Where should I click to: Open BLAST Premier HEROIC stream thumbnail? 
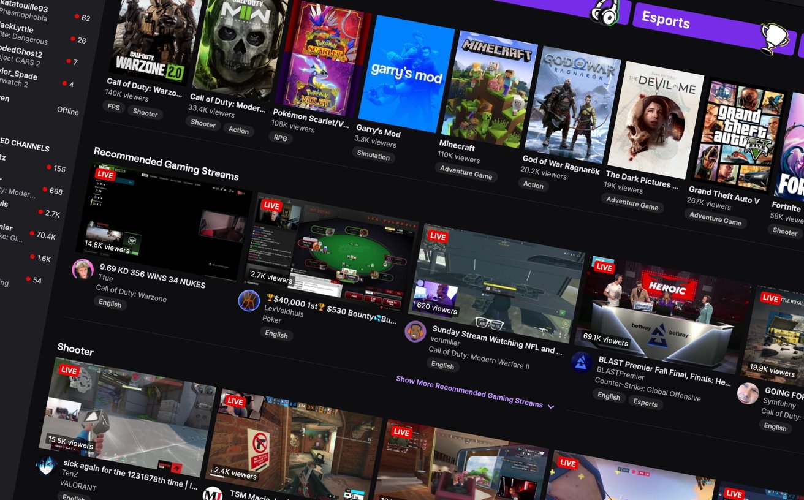662,314
